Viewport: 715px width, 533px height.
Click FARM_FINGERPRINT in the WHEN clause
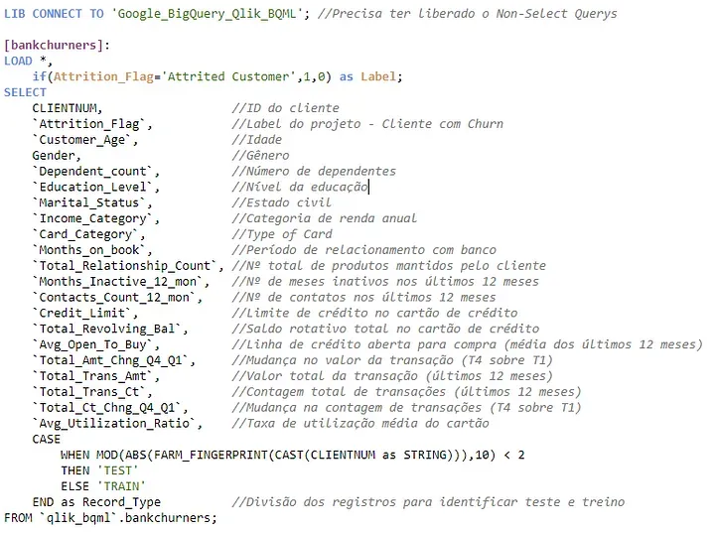(x=211, y=455)
